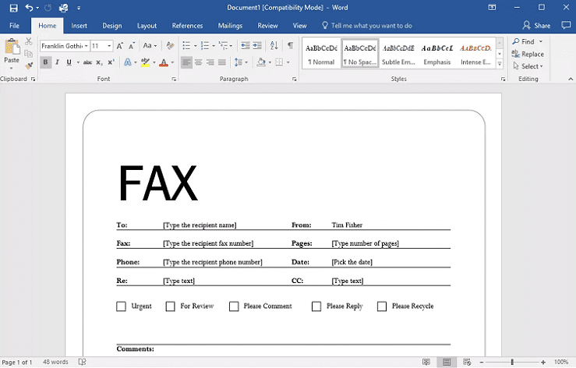
Task: Toggle Bold formatting button
Action: [45, 62]
